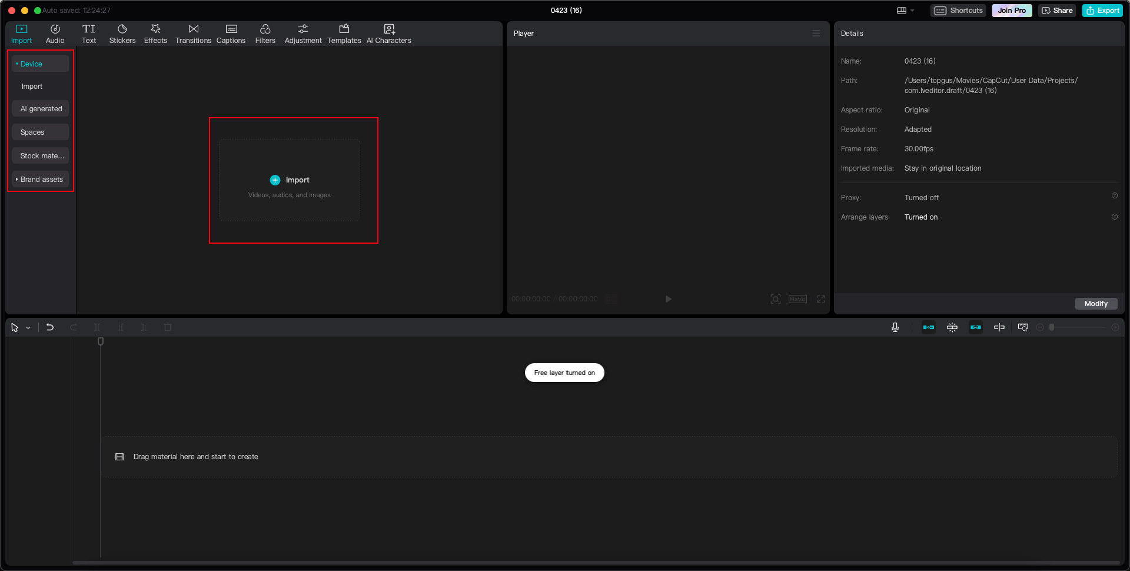Click the project title '0423 (16)'
This screenshot has height=571, width=1130.
coord(566,11)
